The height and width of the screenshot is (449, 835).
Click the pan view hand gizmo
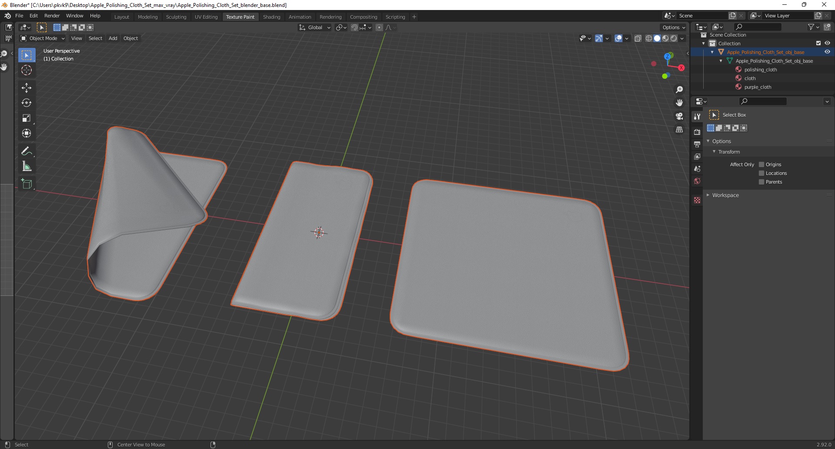coord(679,103)
